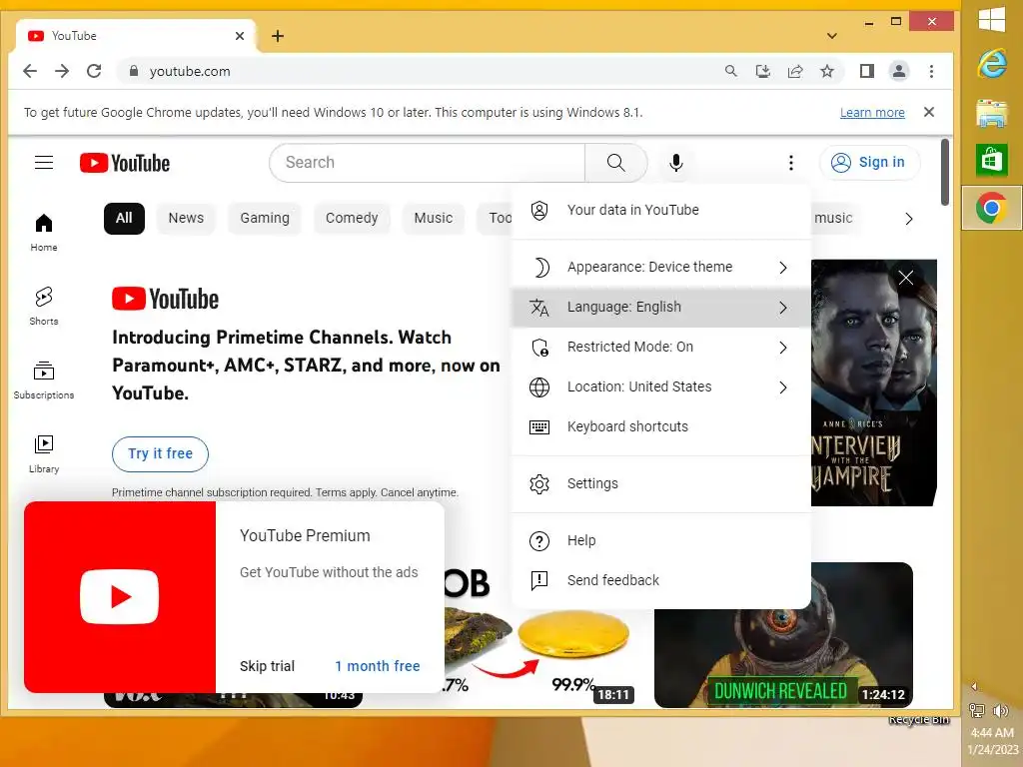Open the tab search dropdown arrow
The image size is (1023, 767).
click(x=831, y=36)
